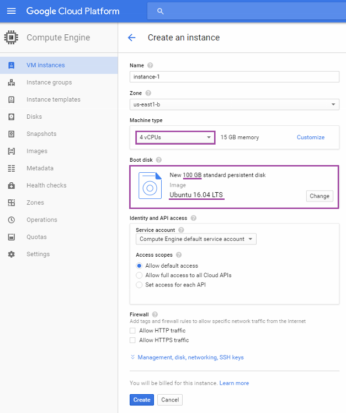
Task: Select Set access for each API
Action: coord(139,285)
